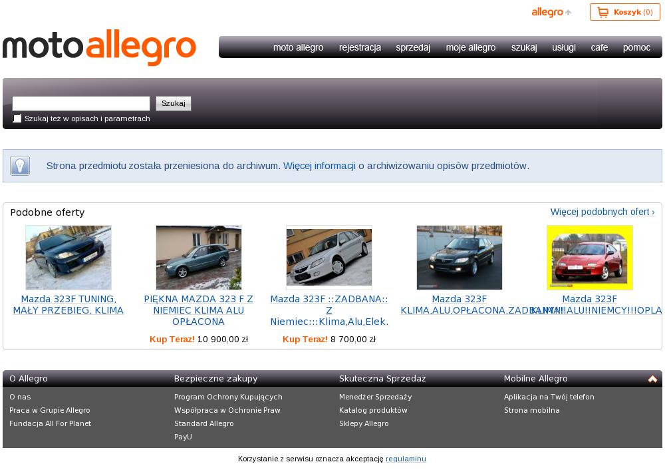Open the 'O nas' footer link

20,397
